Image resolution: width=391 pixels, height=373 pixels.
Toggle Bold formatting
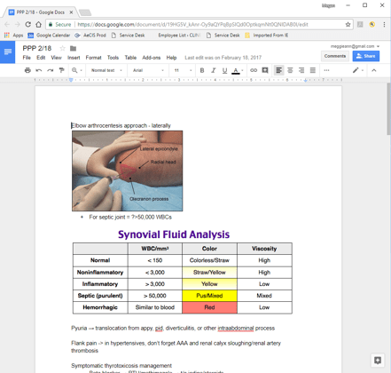(202, 70)
